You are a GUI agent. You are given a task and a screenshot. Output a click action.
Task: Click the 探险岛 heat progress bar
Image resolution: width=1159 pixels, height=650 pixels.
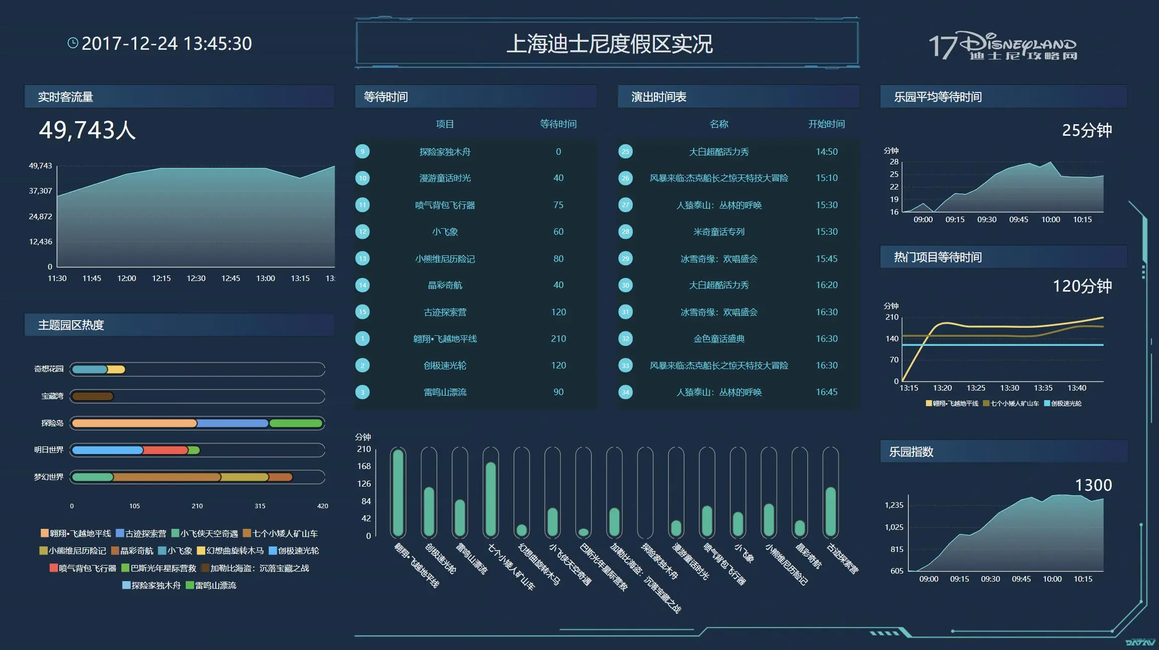click(x=197, y=423)
